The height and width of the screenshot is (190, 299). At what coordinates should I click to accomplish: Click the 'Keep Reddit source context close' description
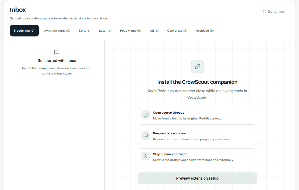[x=197, y=94]
